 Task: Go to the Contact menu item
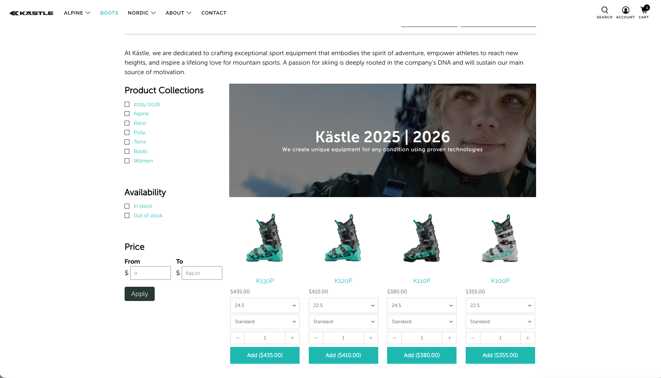(x=214, y=13)
